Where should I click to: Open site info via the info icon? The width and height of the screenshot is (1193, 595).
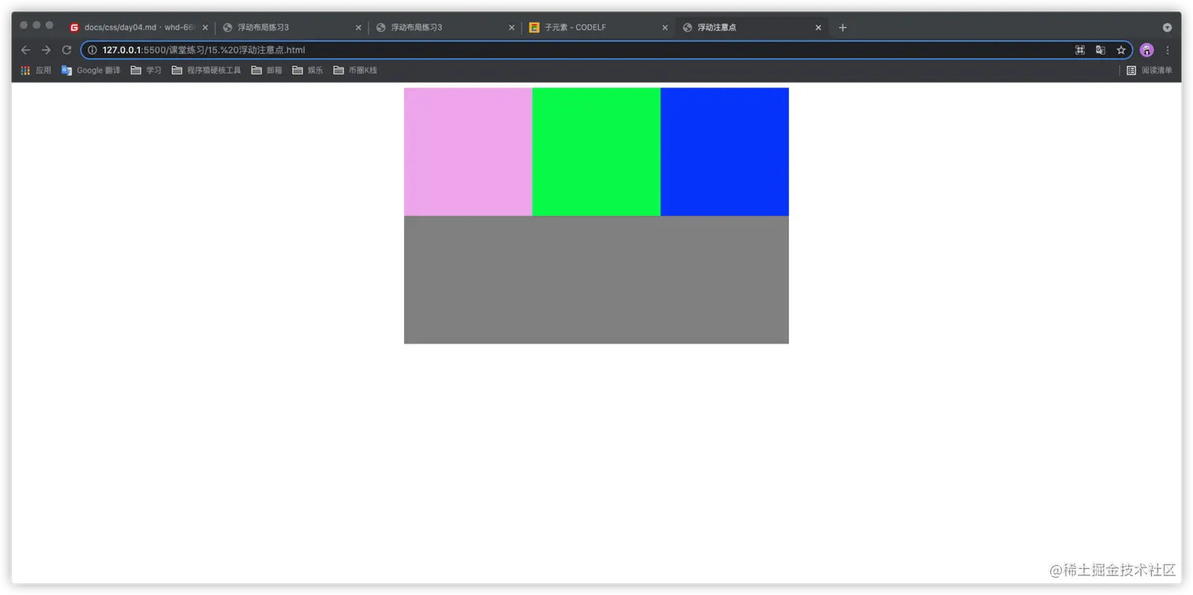[x=92, y=50]
